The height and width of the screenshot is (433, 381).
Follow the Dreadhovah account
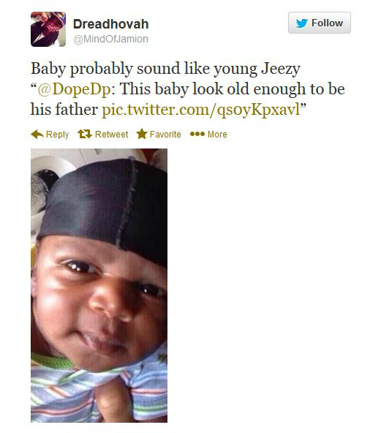point(320,23)
